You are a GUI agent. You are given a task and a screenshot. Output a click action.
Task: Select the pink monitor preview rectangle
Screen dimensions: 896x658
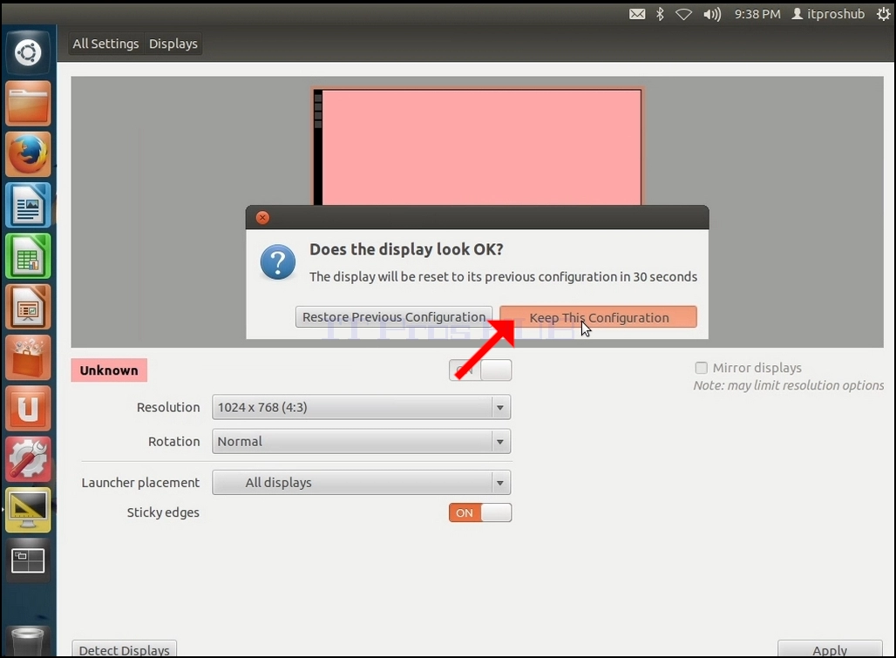click(x=477, y=146)
